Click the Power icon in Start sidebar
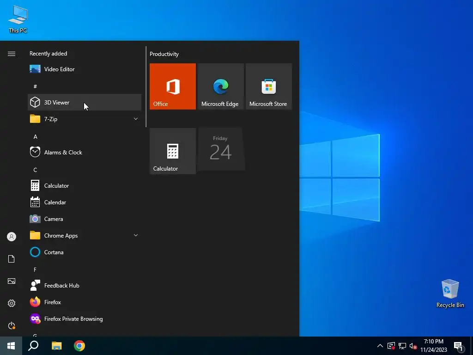 coord(12,325)
